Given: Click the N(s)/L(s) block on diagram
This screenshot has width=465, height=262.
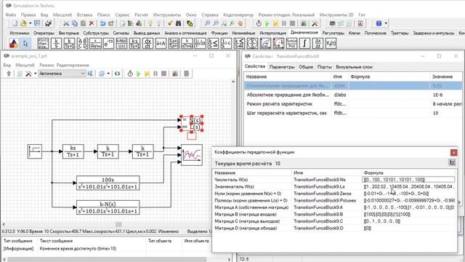Looking at the screenshot, I should pyautogui.click(x=191, y=124).
